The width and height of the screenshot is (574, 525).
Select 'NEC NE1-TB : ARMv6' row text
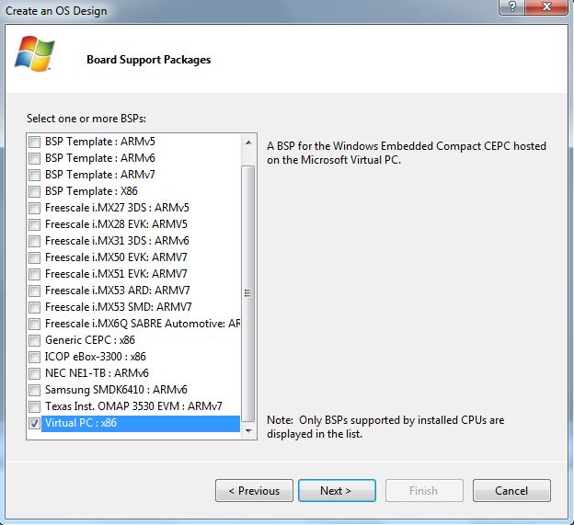pos(97,373)
